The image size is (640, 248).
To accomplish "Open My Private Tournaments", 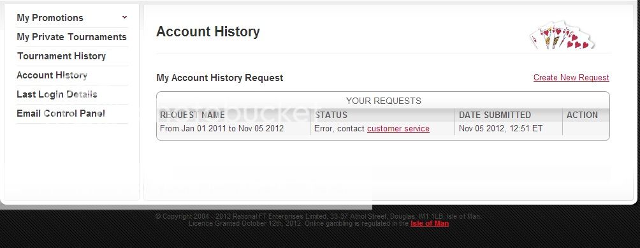I will click(71, 37).
